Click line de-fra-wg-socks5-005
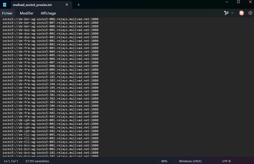 pyautogui.click(x=50, y=55)
